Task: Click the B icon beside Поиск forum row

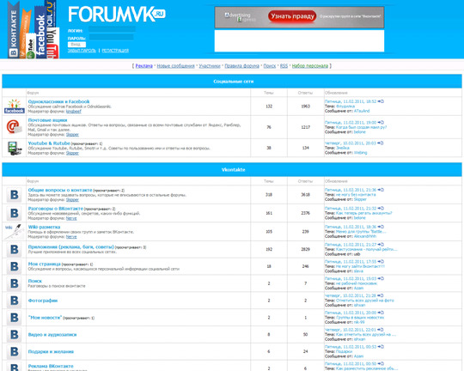Action: coord(15,283)
